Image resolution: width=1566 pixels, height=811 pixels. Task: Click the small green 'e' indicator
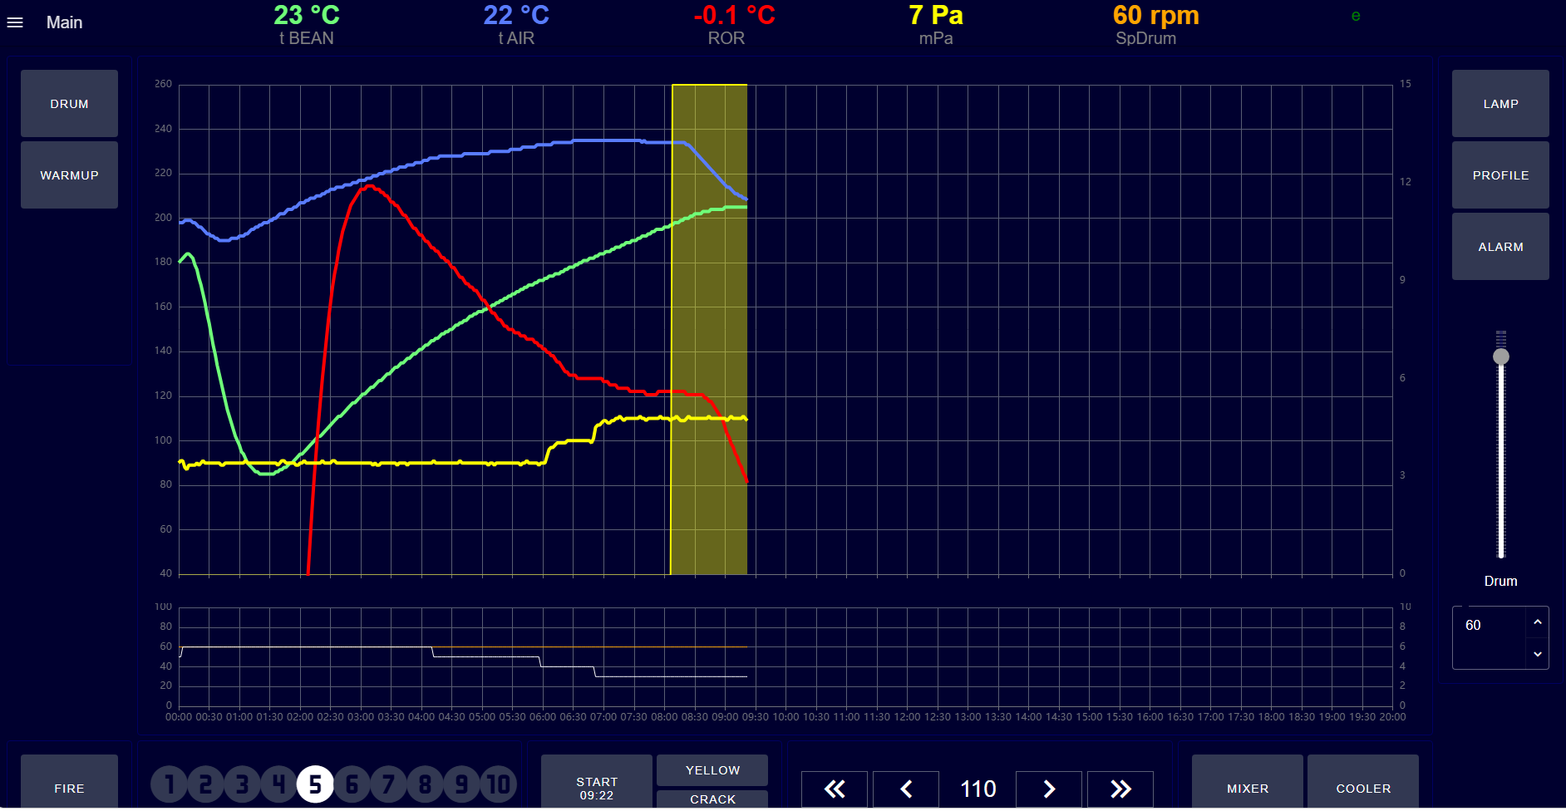click(x=1356, y=16)
